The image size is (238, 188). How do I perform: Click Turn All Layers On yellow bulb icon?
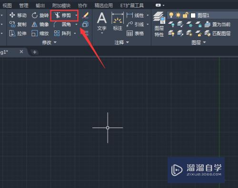coord(171,33)
